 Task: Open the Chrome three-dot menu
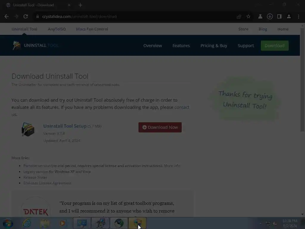pyautogui.click(x=298, y=17)
